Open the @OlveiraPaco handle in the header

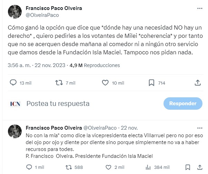tap(42, 15)
